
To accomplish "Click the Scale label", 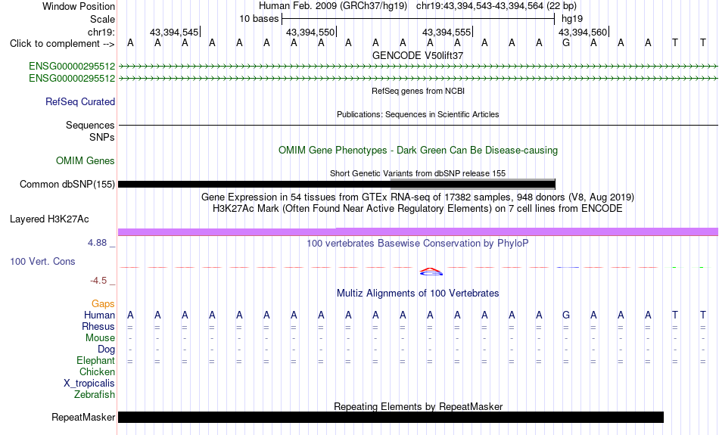I will [x=102, y=19].
